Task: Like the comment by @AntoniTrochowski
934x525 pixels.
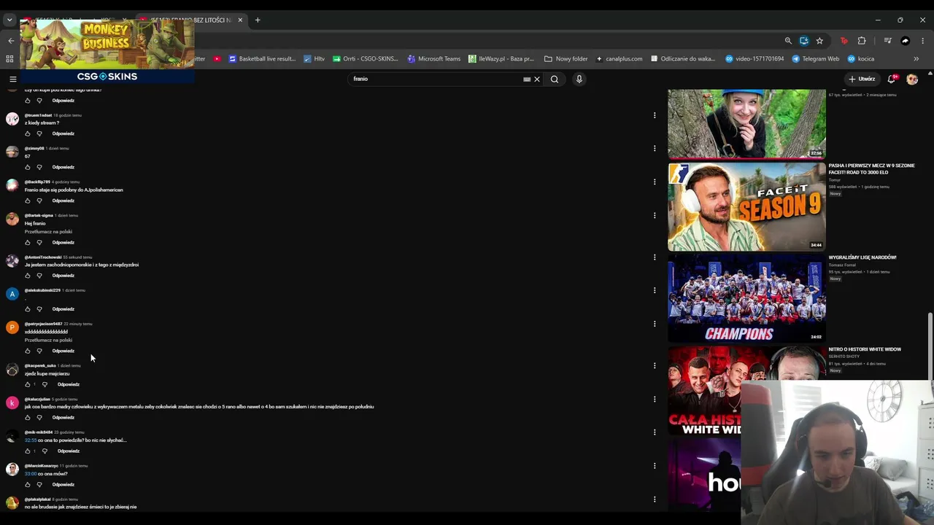Action: click(28, 276)
